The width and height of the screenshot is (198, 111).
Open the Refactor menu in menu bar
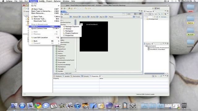(x=57, y=1)
